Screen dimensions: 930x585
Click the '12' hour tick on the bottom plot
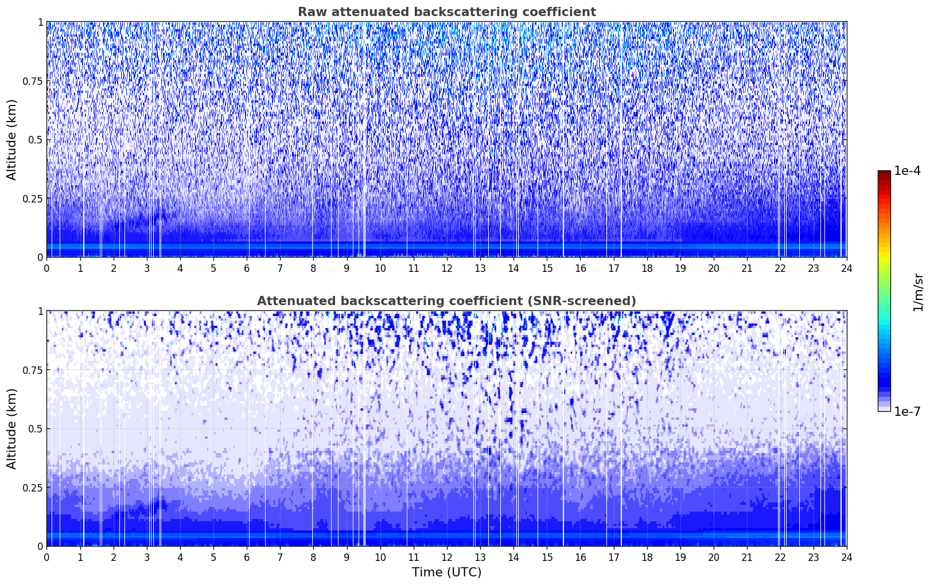(x=446, y=557)
